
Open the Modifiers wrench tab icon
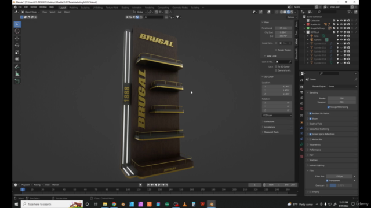click(301, 128)
